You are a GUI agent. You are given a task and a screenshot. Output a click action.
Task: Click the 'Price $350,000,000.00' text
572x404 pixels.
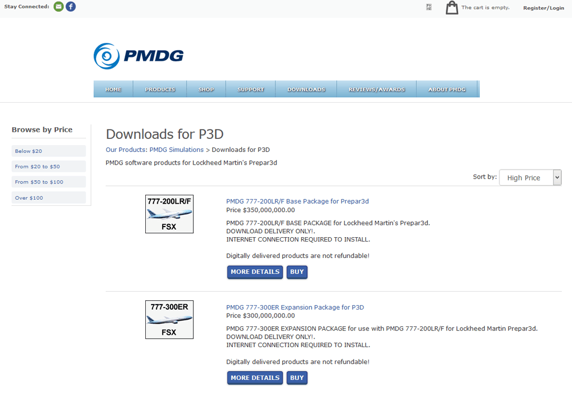[x=260, y=210]
